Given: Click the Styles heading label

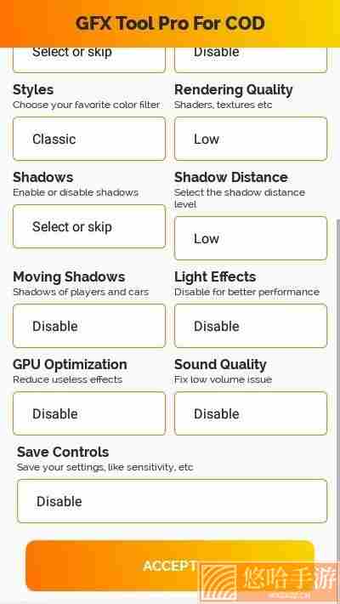Looking at the screenshot, I should (x=33, y=90).
